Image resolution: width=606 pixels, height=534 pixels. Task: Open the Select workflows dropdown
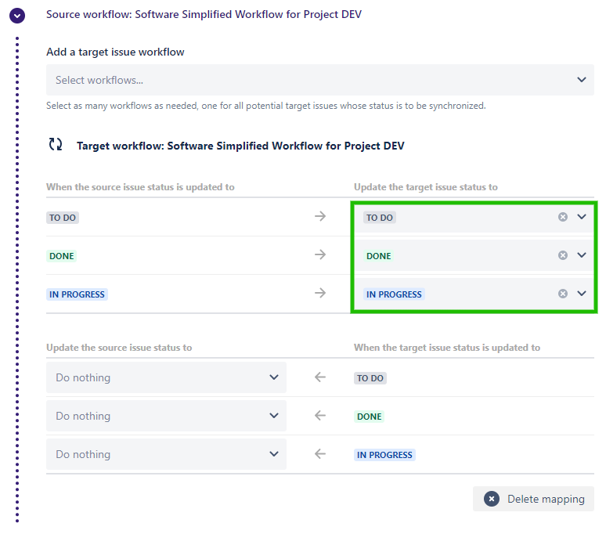[x=320, y=80]
